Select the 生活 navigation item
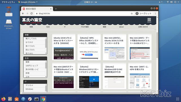Image resolution: width=181 pixels, height=102 pixels. (x=48, y=27)
